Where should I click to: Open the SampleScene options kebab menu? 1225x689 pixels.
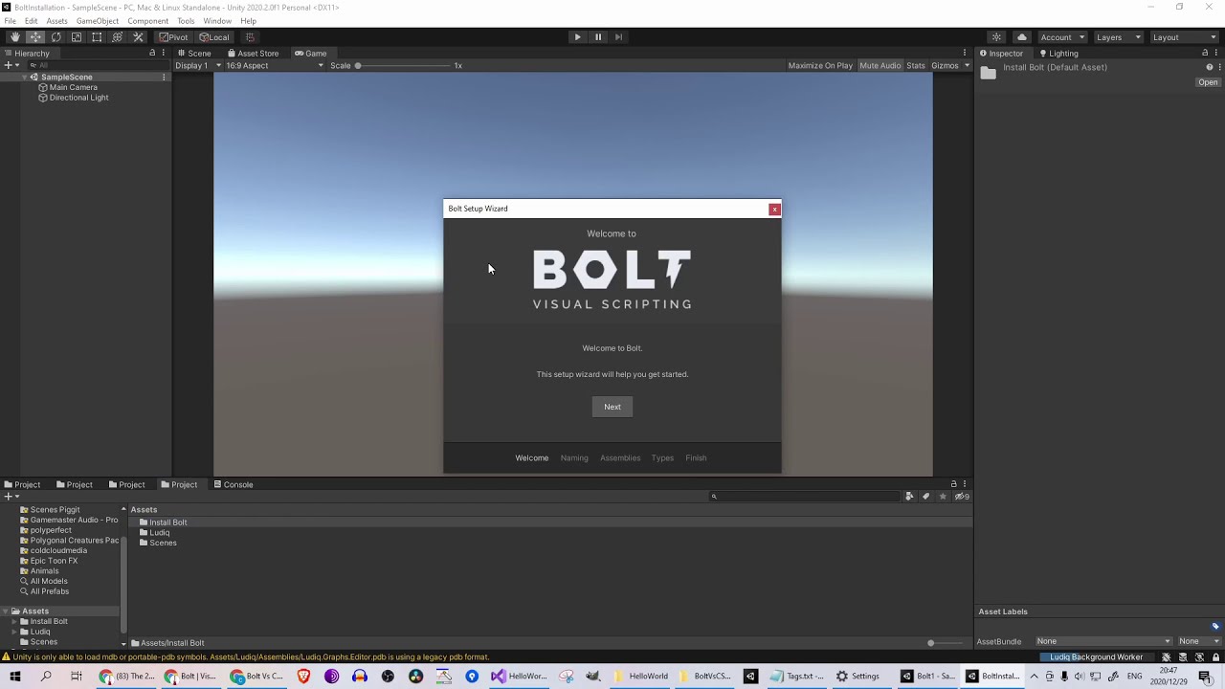pyautogui.click(x=164, y=78)
